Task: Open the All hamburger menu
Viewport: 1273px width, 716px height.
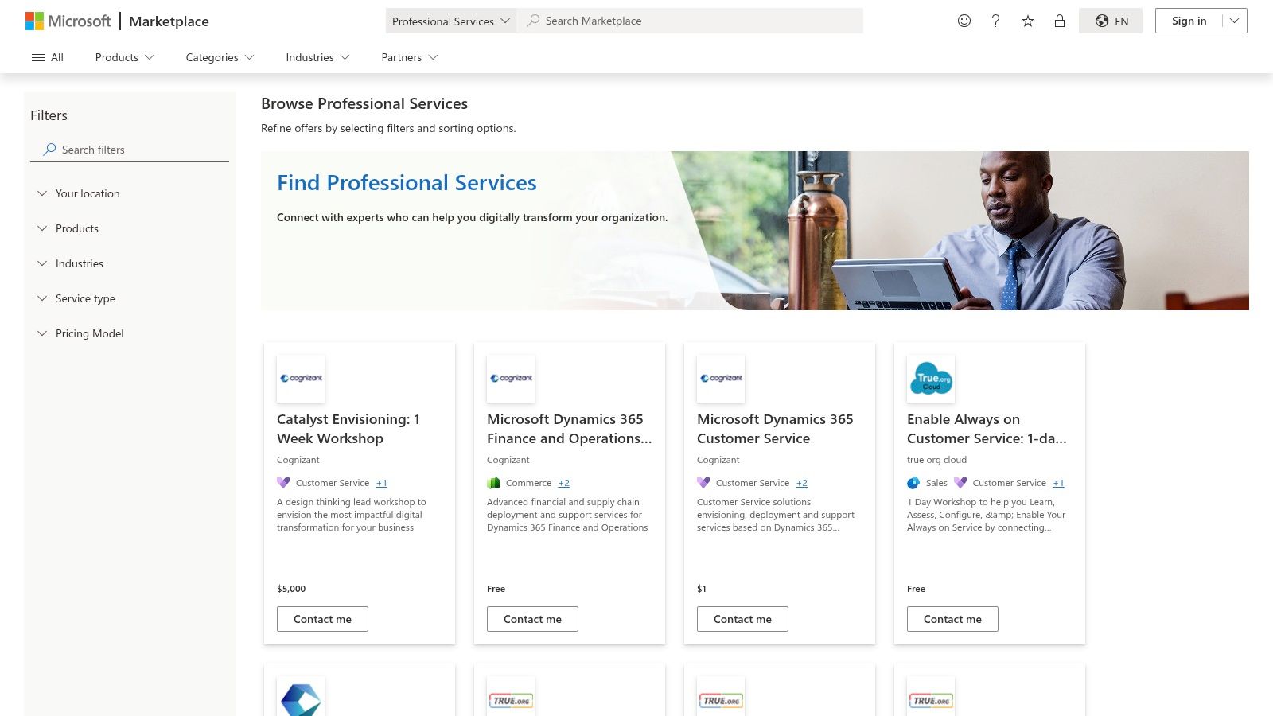Action: coord(47,57)
